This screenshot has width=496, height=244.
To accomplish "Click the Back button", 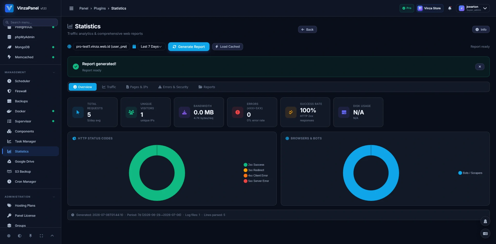I will 307,30.
